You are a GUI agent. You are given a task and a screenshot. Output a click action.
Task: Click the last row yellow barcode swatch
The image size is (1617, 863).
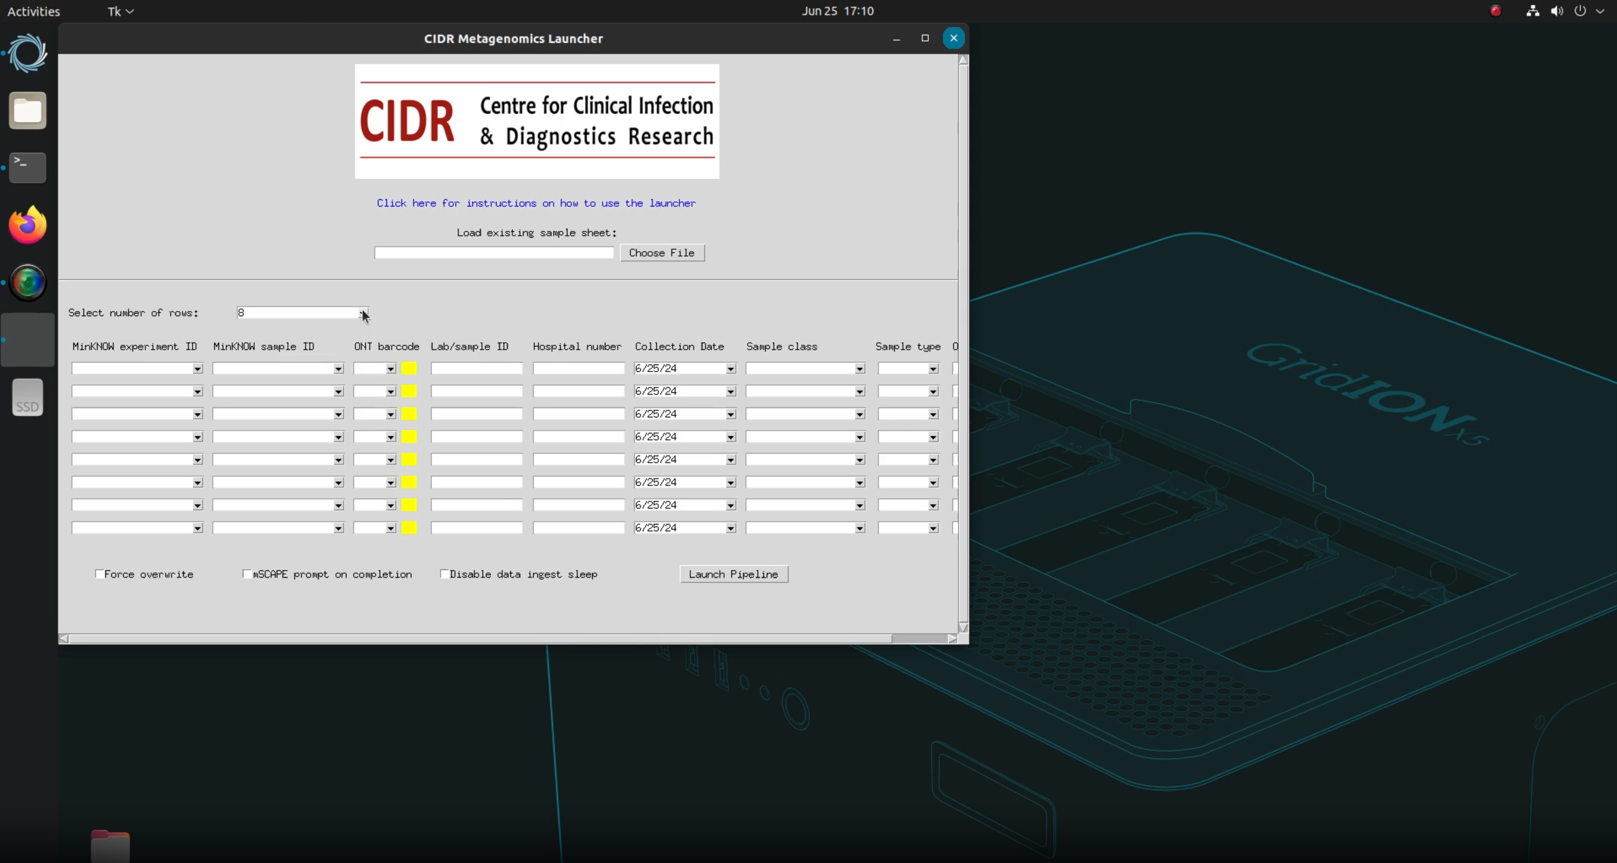tap(409, 528)
